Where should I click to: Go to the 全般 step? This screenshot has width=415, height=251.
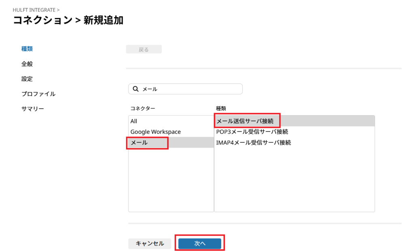point(27,64)
